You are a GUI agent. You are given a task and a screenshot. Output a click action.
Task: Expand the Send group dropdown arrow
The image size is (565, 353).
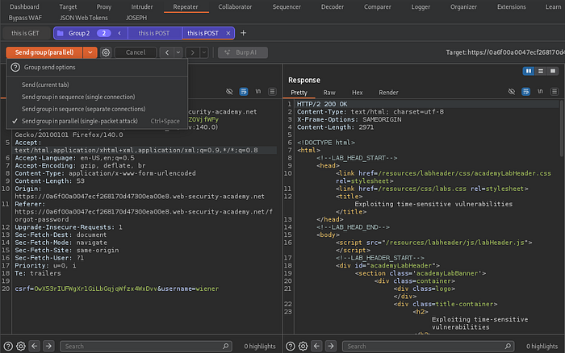90,52
